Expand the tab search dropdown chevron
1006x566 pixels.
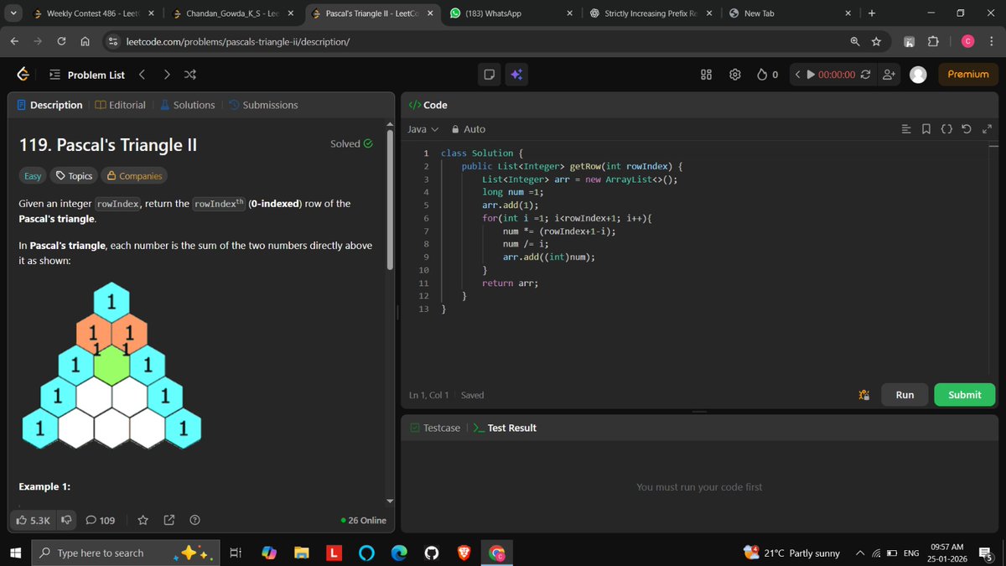(x=12, y=13)
